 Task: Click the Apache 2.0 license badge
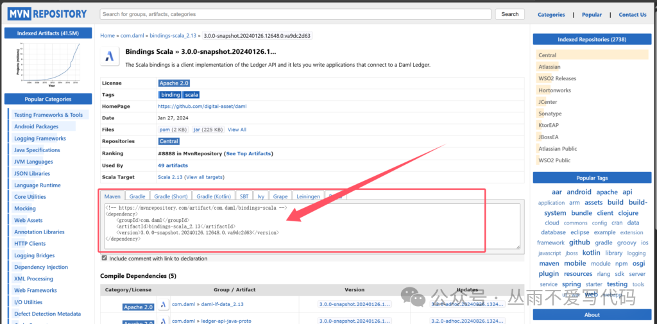(x=174, y=83)
